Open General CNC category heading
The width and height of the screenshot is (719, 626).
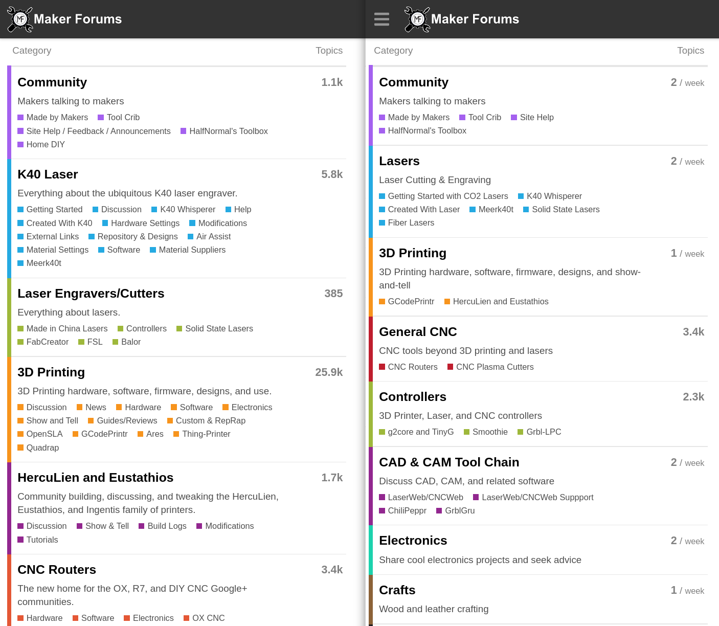click(x=418, y=332)
